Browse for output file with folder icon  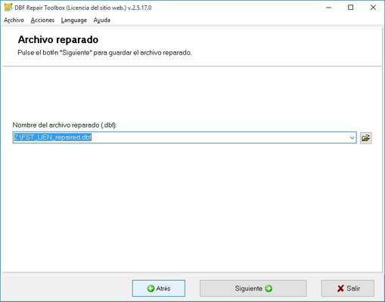[365, 138]
